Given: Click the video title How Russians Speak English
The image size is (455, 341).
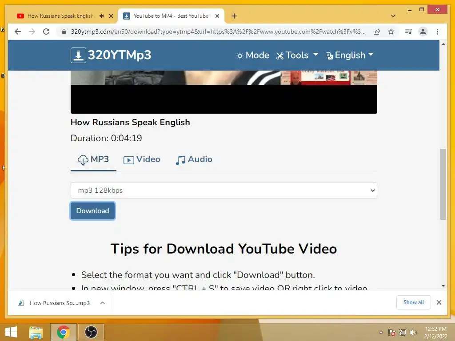Looking at the screenshot, I should coord(130,123).
